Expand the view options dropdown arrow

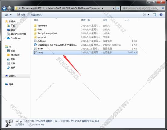pyautogui.click(x=148, y=15)
